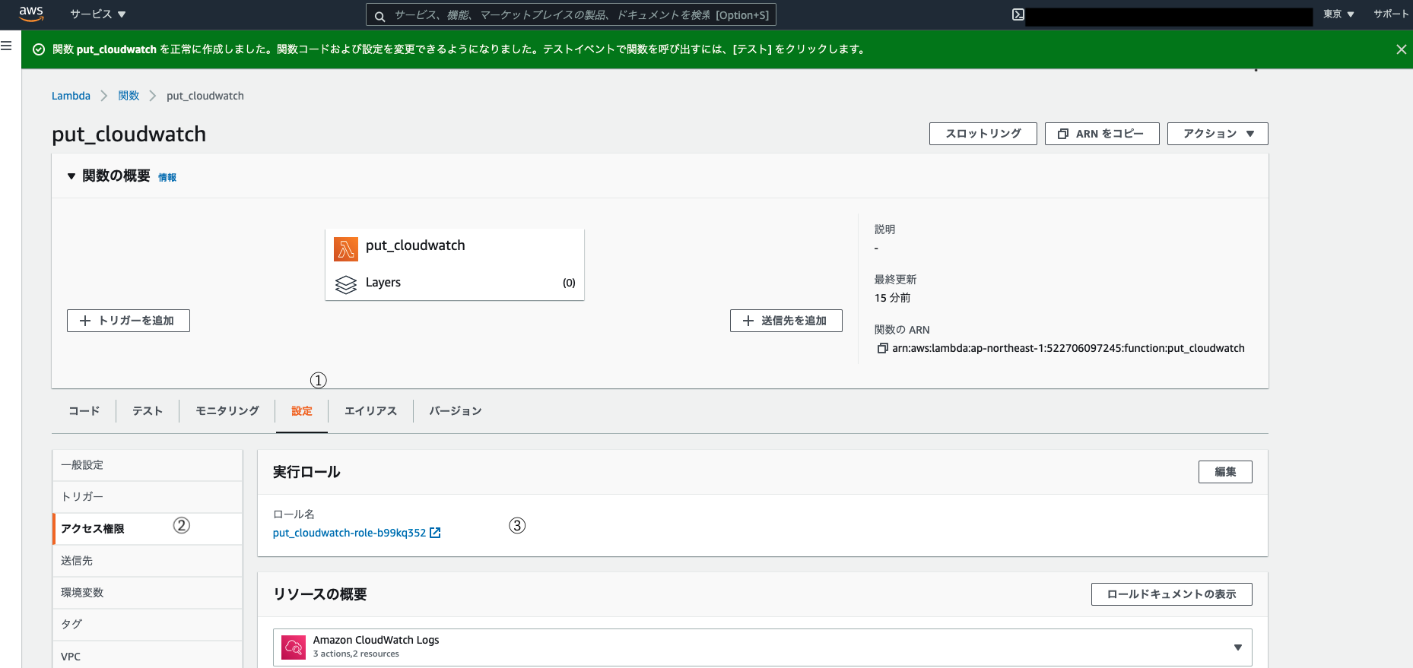Image resolution: width=1413 pixels, height=668 pixels.
Task: Copy the function ARN with the copy icon
Action: [882, 348]
